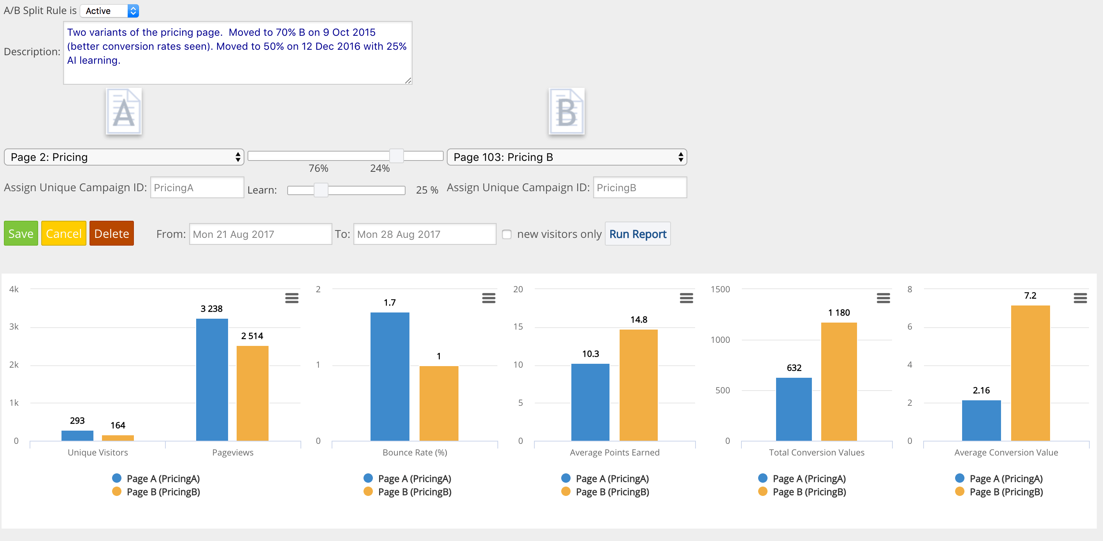1103x541 pixels.
Task: Enable the new visitors only checkbox
Action: (506, 234)
